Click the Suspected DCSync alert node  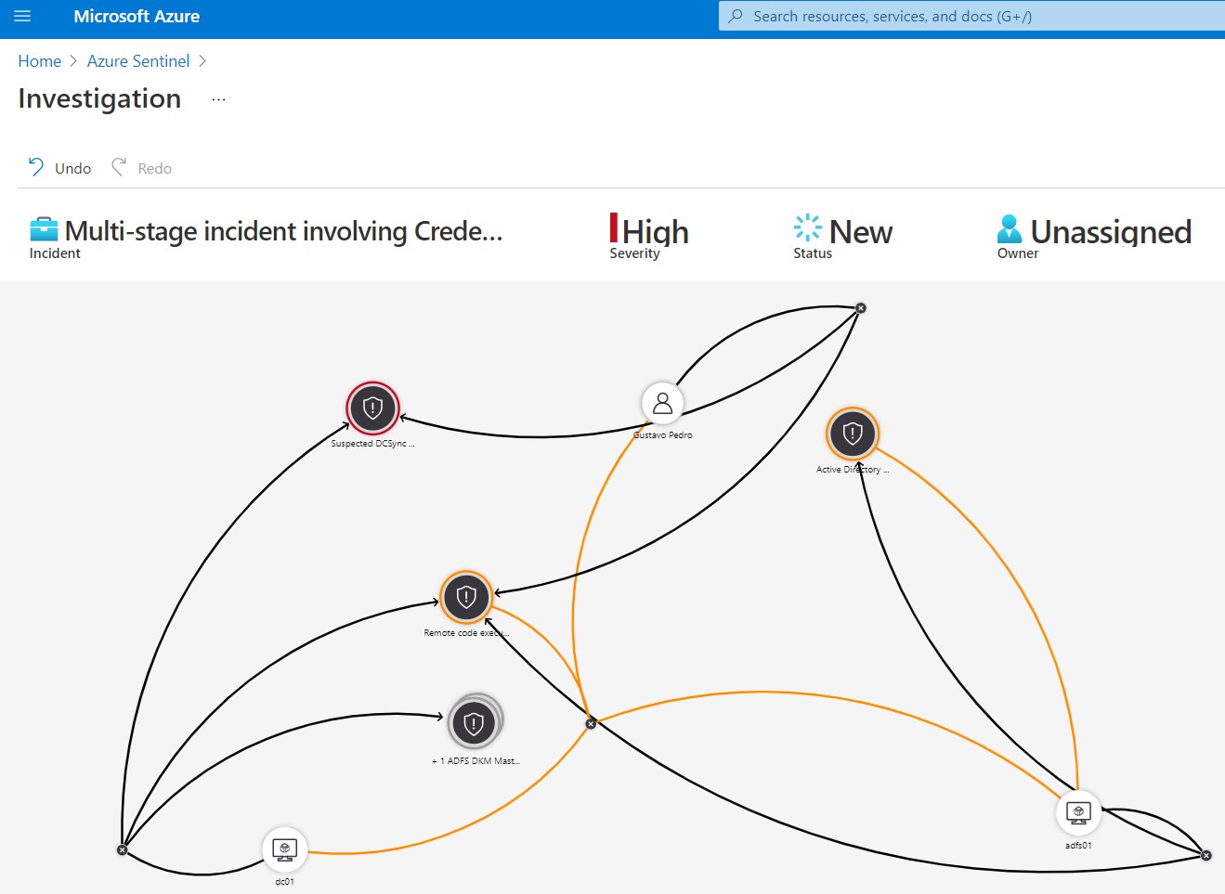tap(372, 408)
